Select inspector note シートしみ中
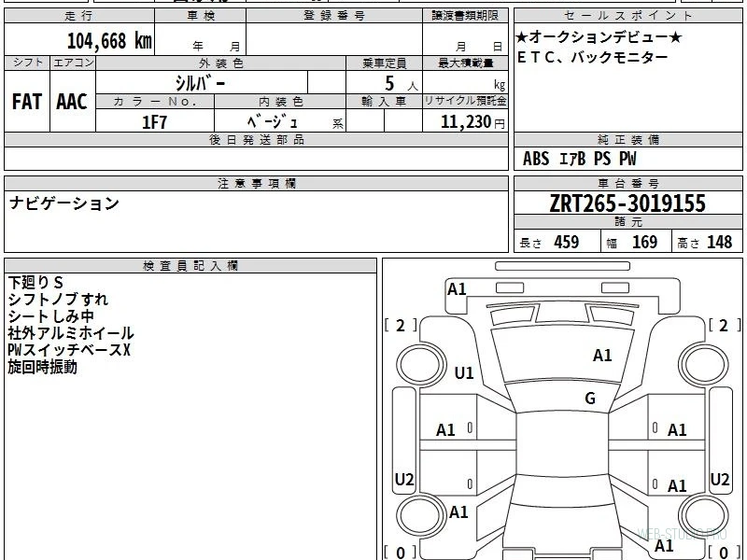Image resolution: width=747 pixels, height=560 pixels. [x=50, y=316]
